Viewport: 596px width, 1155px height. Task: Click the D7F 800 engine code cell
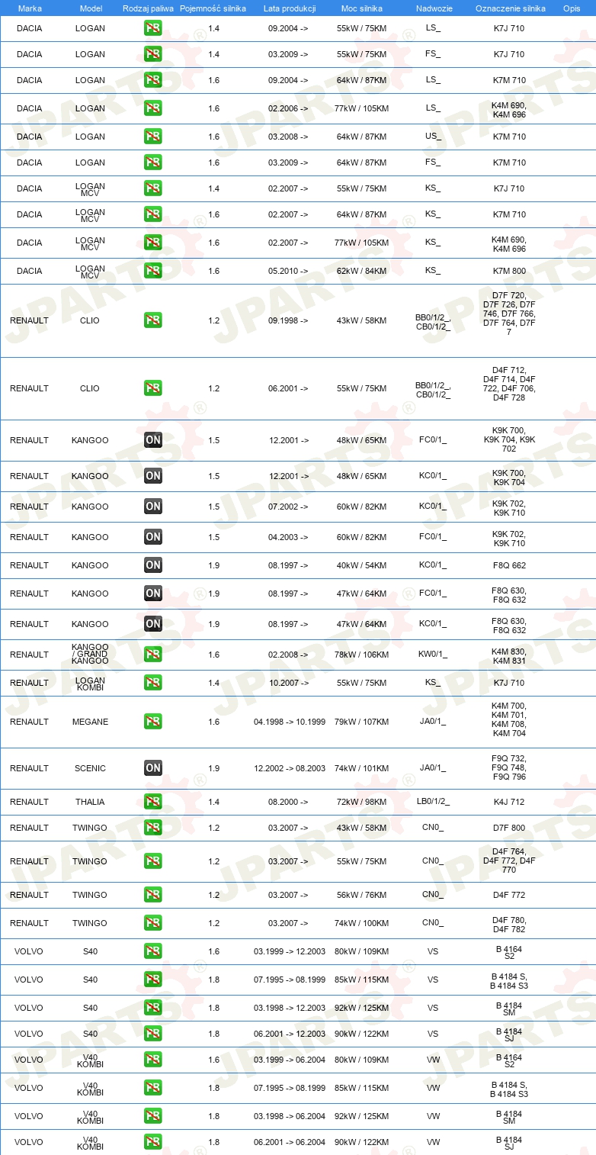[509, 828]
